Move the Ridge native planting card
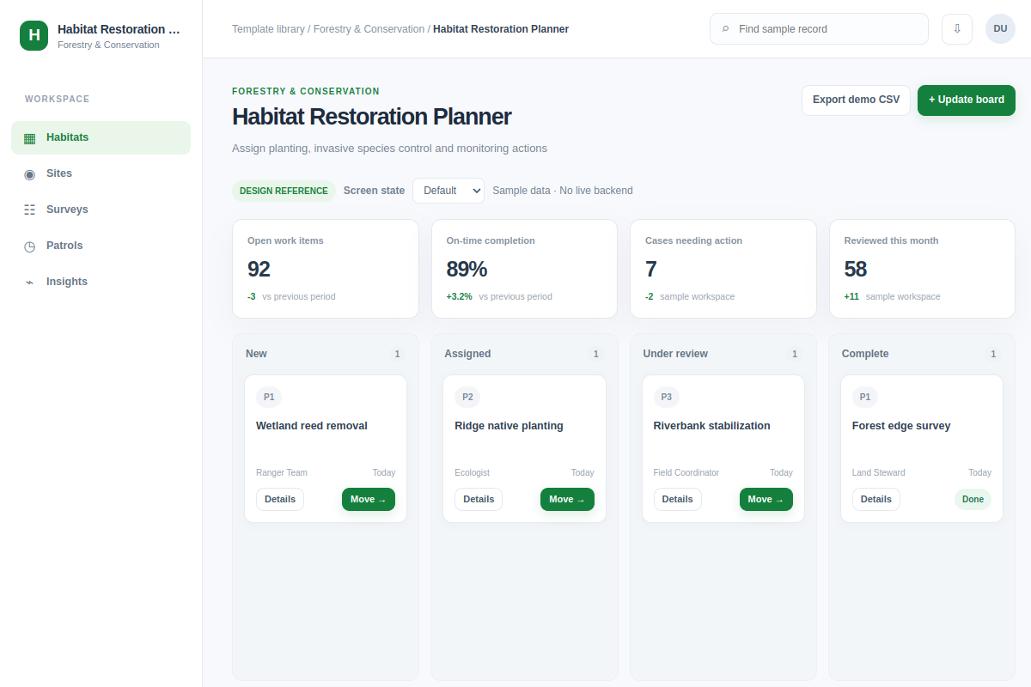1031x687 pixels. point(567,499)
